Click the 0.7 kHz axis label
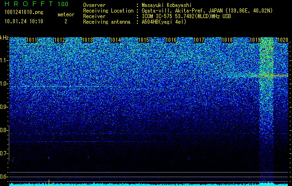The width and height of the screenshot is (292, 186). tap(4, 153)
